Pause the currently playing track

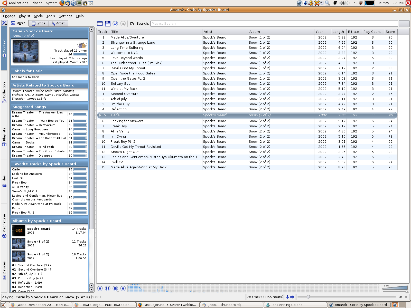108,288
